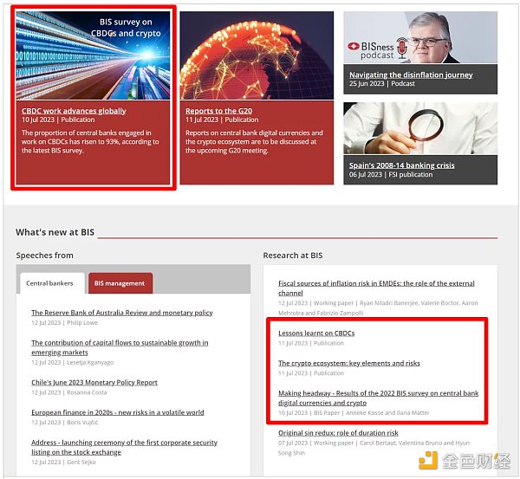The image size is (520, 479).
Task: Click the BIS survey on CBDCs image
Action: [x=93, y=55]
